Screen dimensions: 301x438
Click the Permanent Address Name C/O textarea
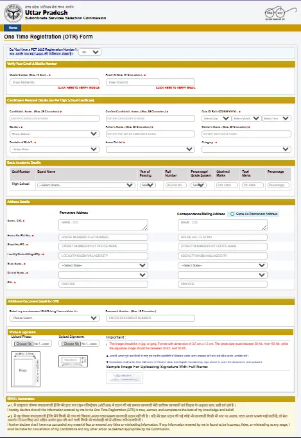(x=103, y=225)
